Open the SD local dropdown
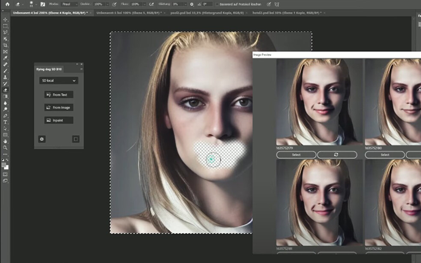 tap(59, 80)
